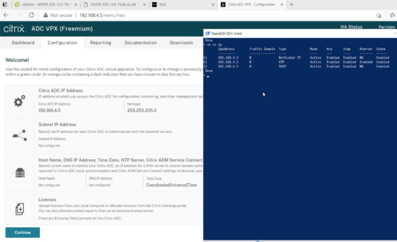Click the Subnet IP Address network icon
Screen dimensions: 397x242
pos(19,135)
